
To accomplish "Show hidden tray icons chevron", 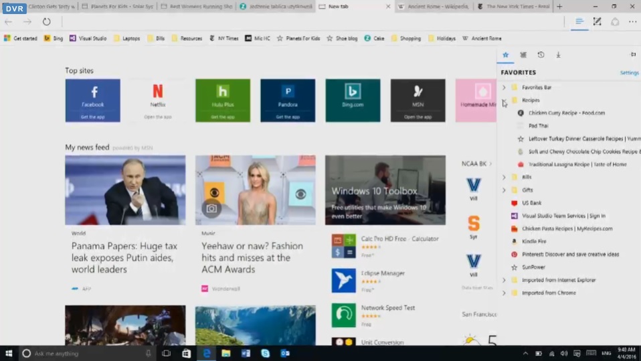I will (x=525, y=353).
